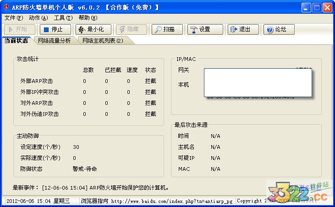
Task: Click the 主机名 N/A value
Action: [x=215, y=147]
